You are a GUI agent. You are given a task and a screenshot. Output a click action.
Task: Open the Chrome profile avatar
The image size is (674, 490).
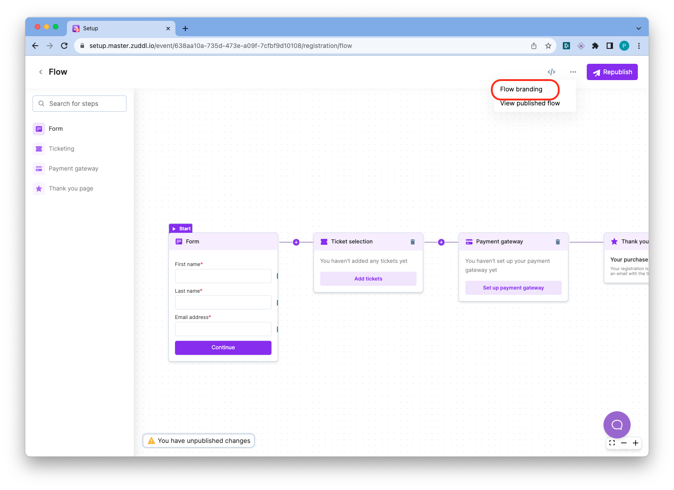pyautogui.click(x=624, y=46)
